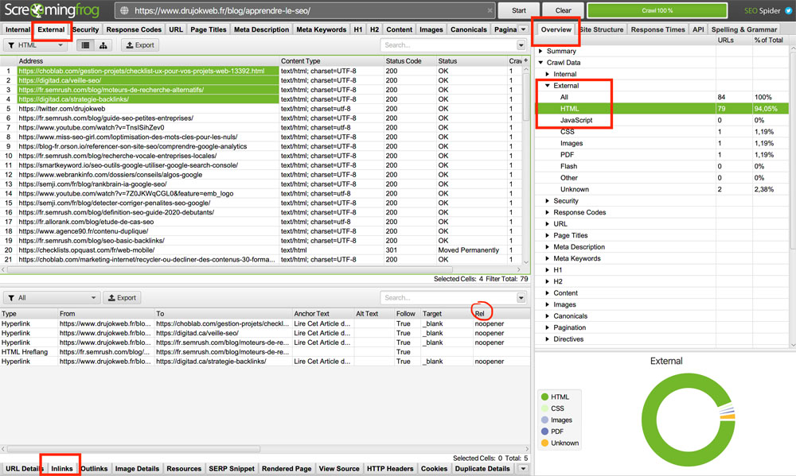Add column plus icon in table header
Viewport: 796px width, 476px height.
[x=525, y=60]
